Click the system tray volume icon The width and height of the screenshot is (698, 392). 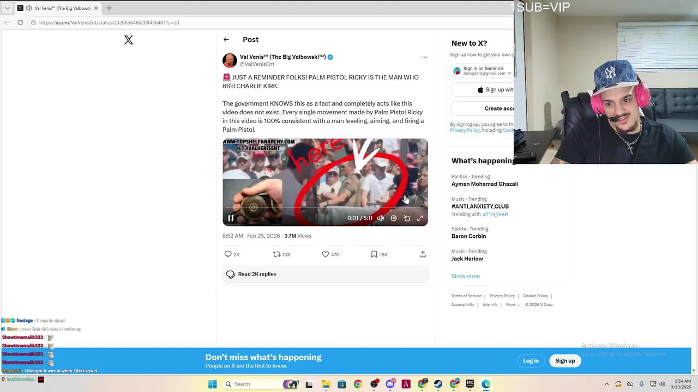pyautogui.click(x=662, y=384)
